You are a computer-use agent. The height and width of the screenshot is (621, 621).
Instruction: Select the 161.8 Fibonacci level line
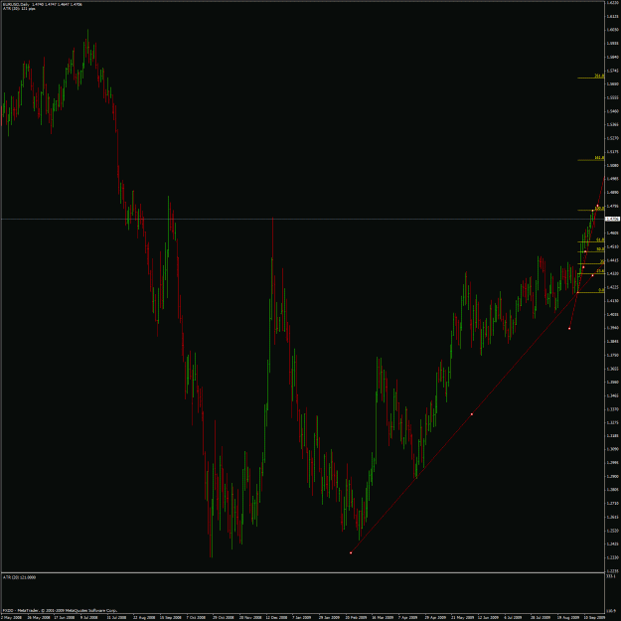(x=590, y=160)
